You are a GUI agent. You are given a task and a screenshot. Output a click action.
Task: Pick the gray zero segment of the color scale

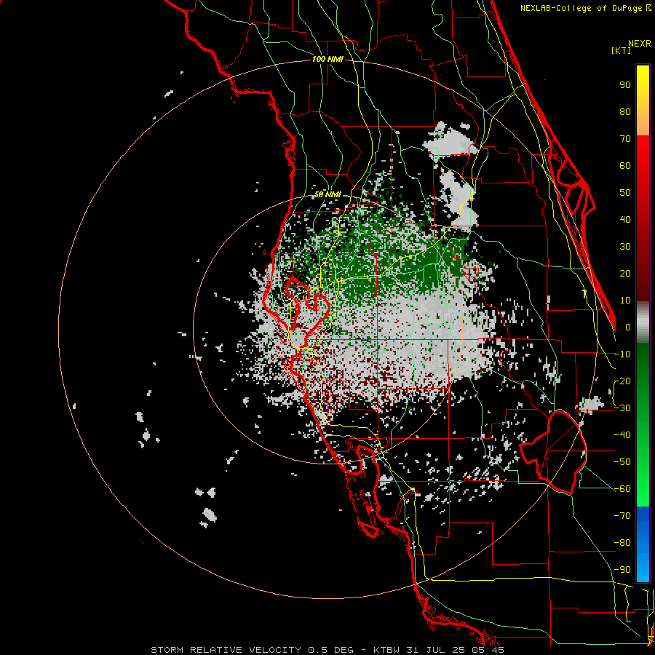tap(643, 322)
